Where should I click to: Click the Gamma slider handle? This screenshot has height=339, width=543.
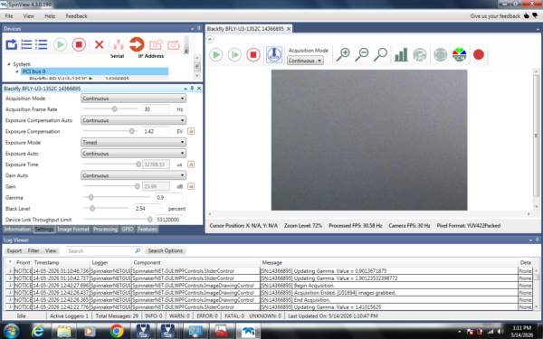(90, 197)
